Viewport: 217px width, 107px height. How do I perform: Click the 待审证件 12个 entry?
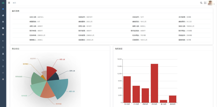click(x=138, y=17)
